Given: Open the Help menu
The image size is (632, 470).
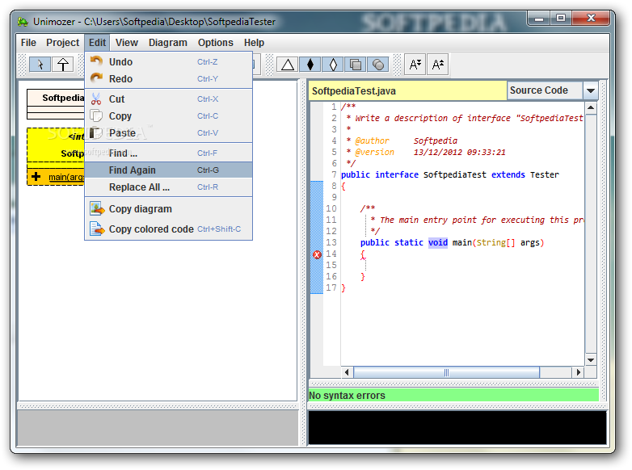Looking at the screenshot, I should pyautogui.click(x=254, y=43).
